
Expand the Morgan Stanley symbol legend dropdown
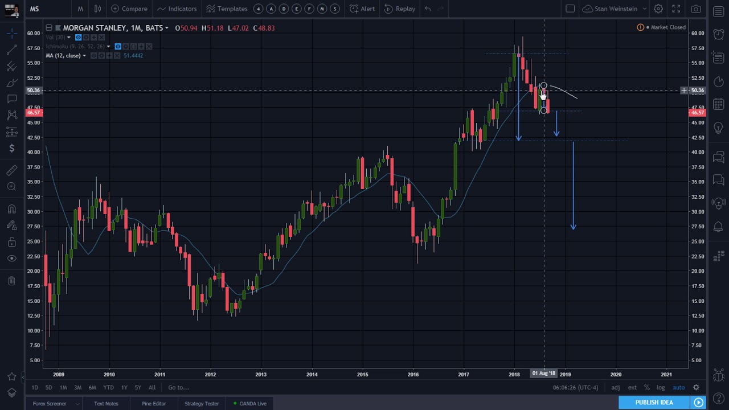(x=166, y=28)
